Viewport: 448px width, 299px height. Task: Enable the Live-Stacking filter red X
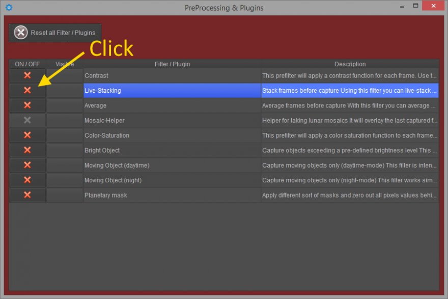(x=27, y=90)
